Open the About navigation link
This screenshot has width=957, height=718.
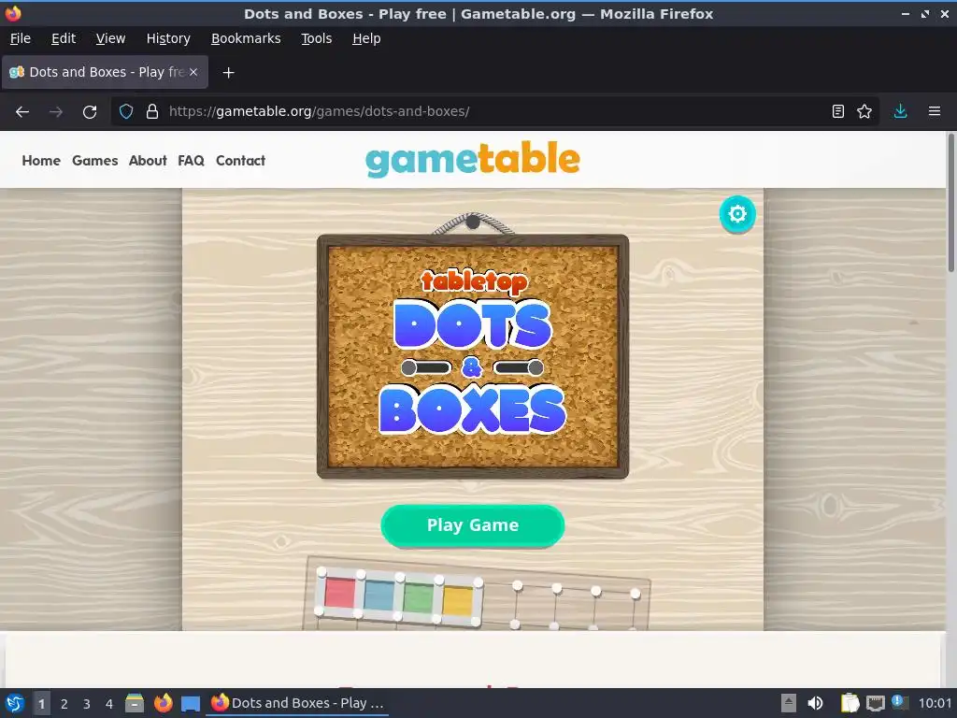[148, 161]
